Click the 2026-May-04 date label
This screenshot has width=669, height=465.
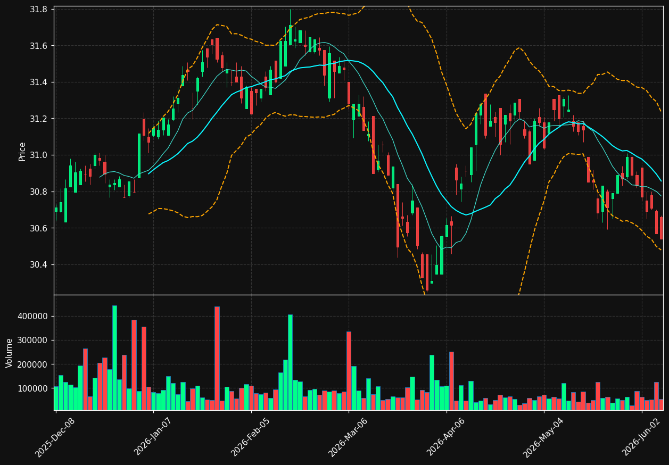click(543, 437)
